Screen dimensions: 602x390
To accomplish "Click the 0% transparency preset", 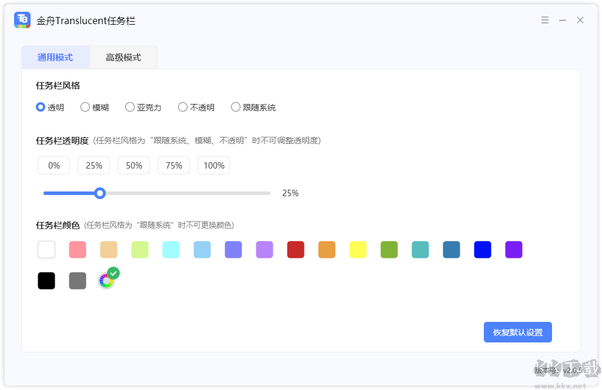I will (54, 166).
